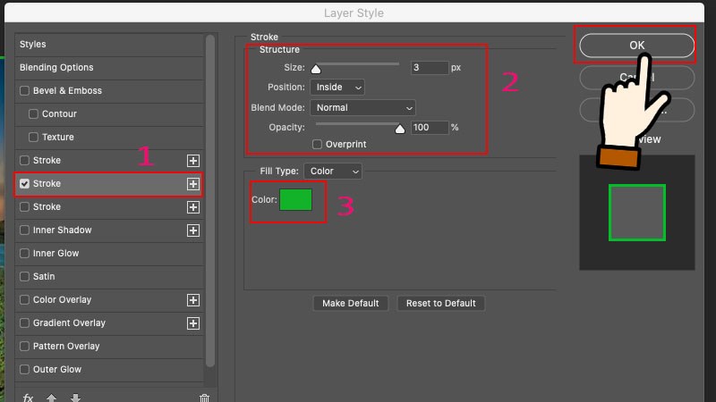Enable the Bevel & Emboss checkbox

click(x=25, y=91)
